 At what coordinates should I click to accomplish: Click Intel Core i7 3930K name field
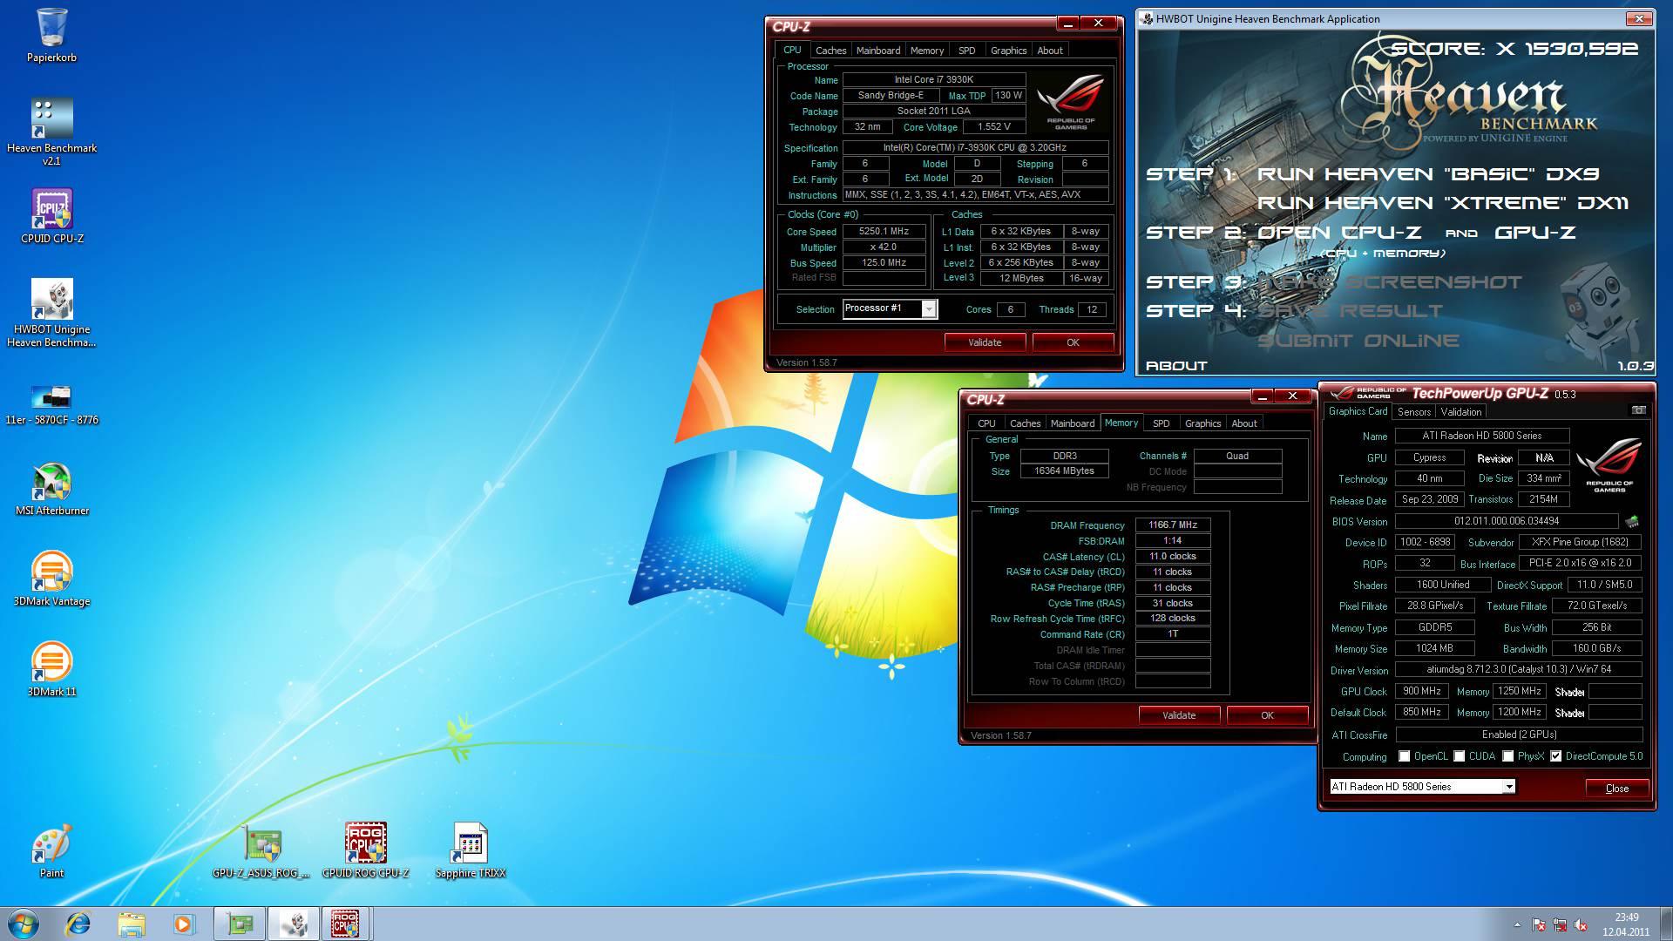(933, 79)
